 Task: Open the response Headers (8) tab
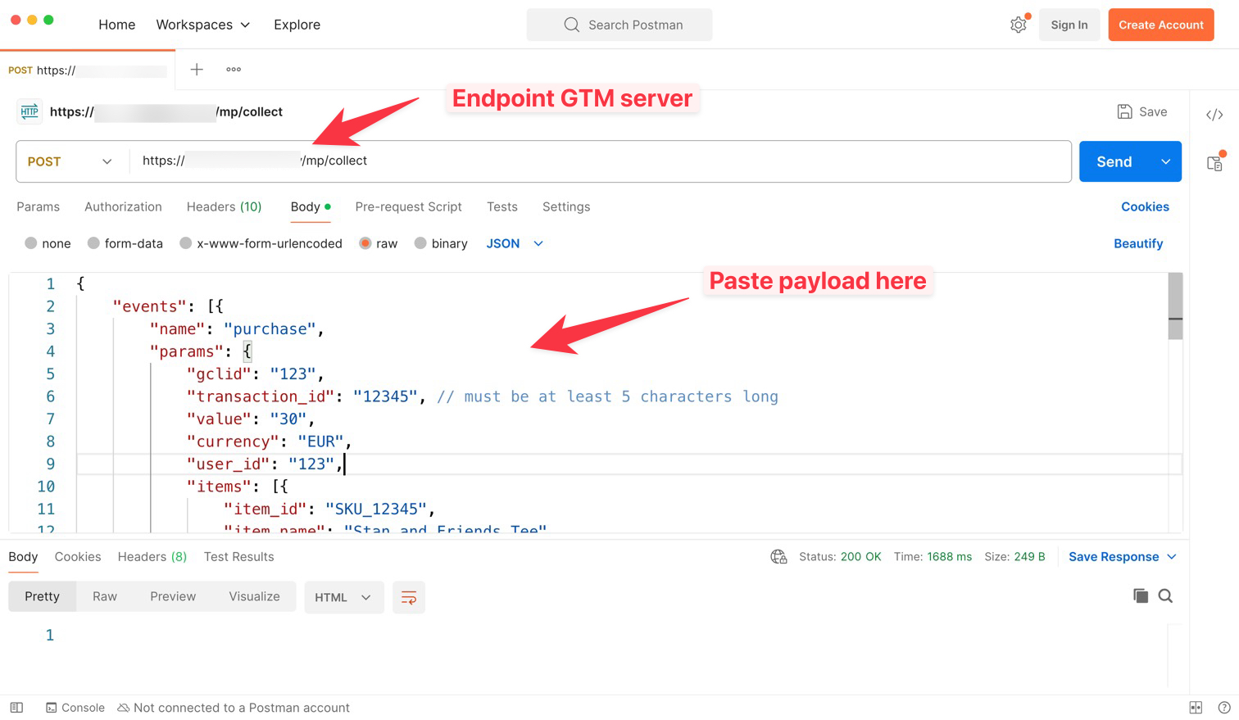(x=152, y=557)
